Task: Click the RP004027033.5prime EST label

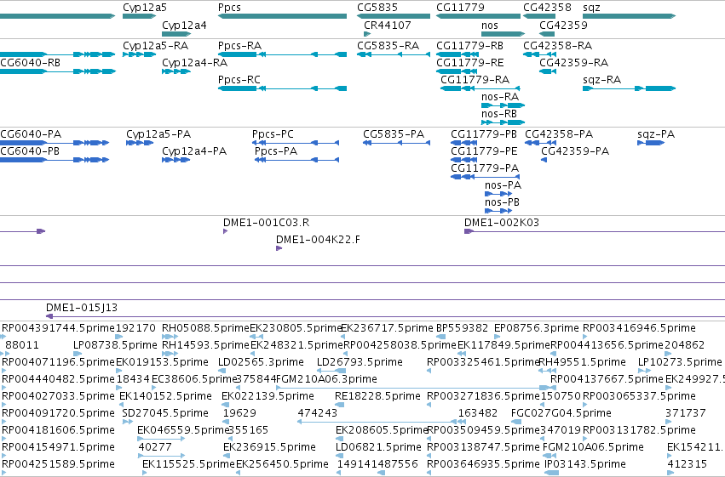Action: (x=58, y=396)
